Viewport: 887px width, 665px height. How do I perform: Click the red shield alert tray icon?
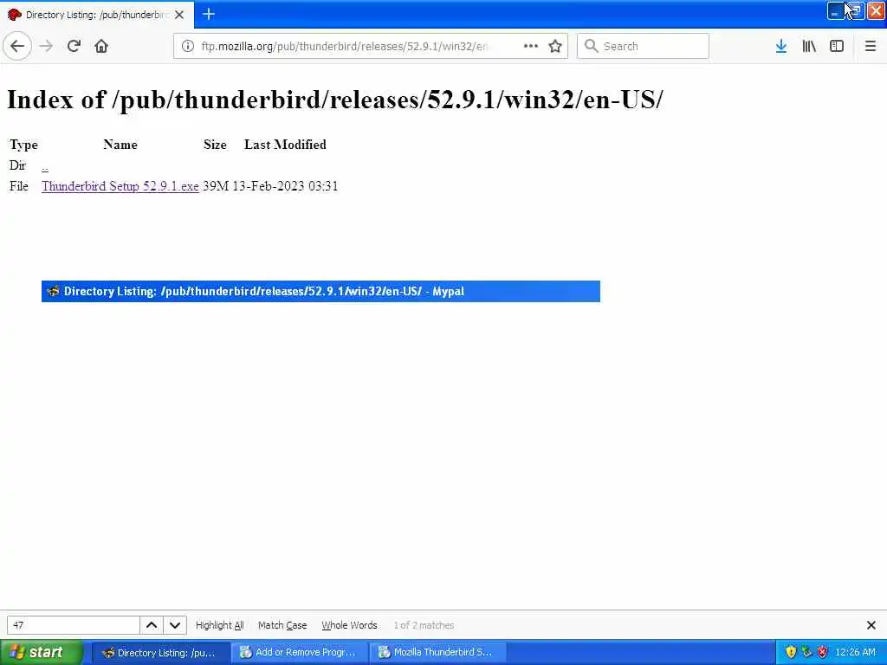click(x=823, y=652)
